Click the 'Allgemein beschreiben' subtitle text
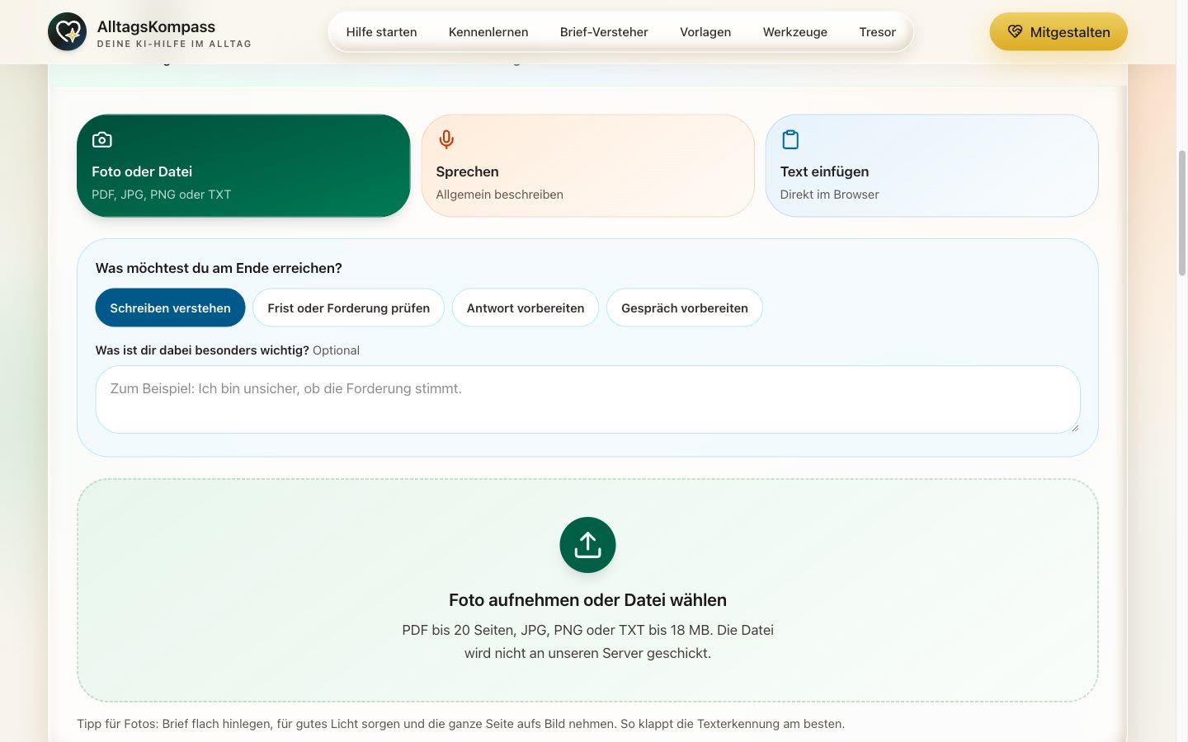The height and width of the screenshot is (742, 1188). pyautogui.click(x=499, y=195)
